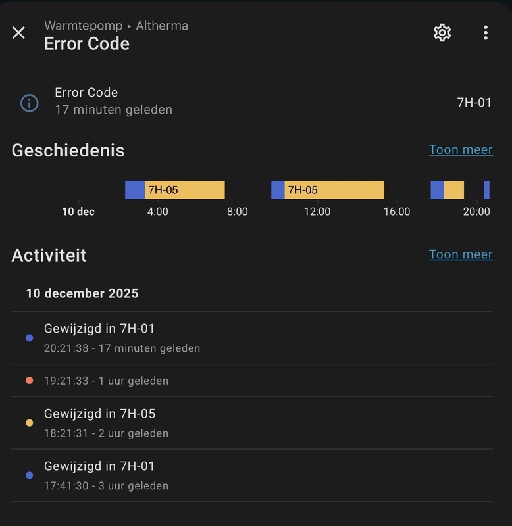Click the yellow dot beside the 18:21:31 entry
The image size is (512, 526).
pyautogui.click(x=28, y=423)
